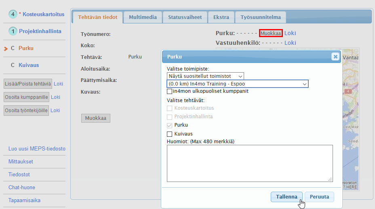Open the Näytä suositellut toimistot dropdown
Screen dimensions: 375x209
click(x=205, y=76)
